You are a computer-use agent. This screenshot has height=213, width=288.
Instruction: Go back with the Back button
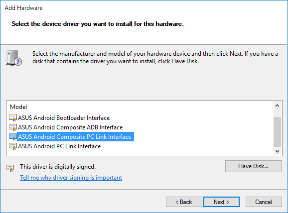[184, 202]
